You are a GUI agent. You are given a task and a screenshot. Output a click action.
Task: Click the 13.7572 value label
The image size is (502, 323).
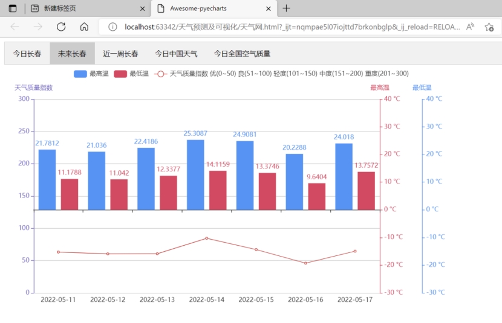pos(367,165)
